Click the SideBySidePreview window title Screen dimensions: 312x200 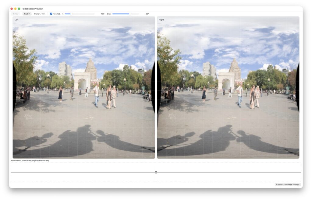pyautogui.click(x=33, y=9)
